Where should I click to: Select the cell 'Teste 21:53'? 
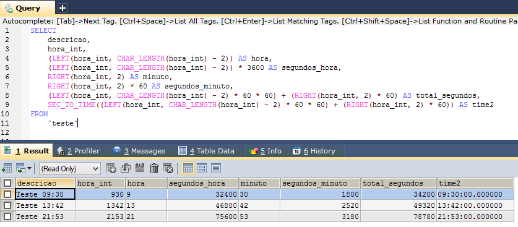click(45, 216)
